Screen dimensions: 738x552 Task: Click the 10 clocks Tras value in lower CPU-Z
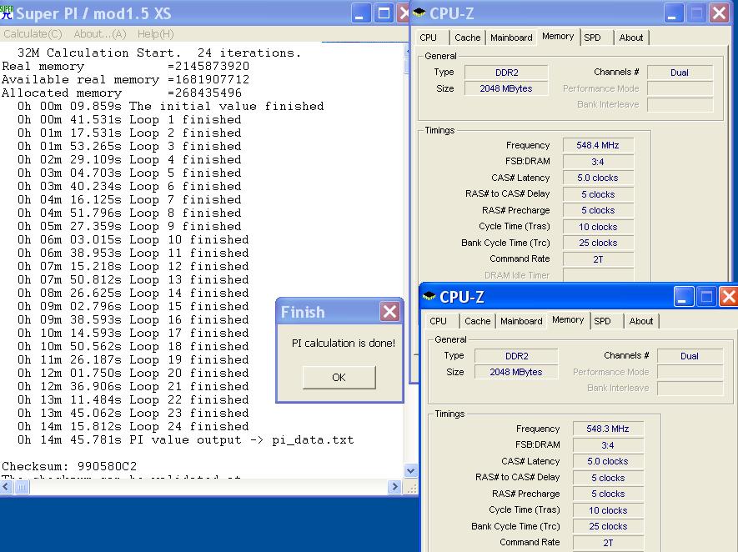coord(608,510)
